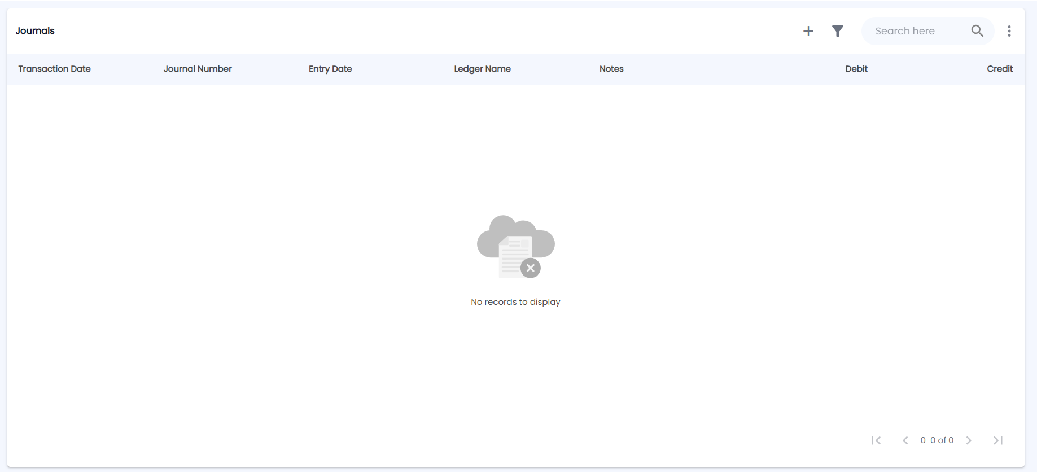Add a new journal with the plus icon
Image resolution: width=1037 pixels, height=472 pixels.
(x=808, y=31)
